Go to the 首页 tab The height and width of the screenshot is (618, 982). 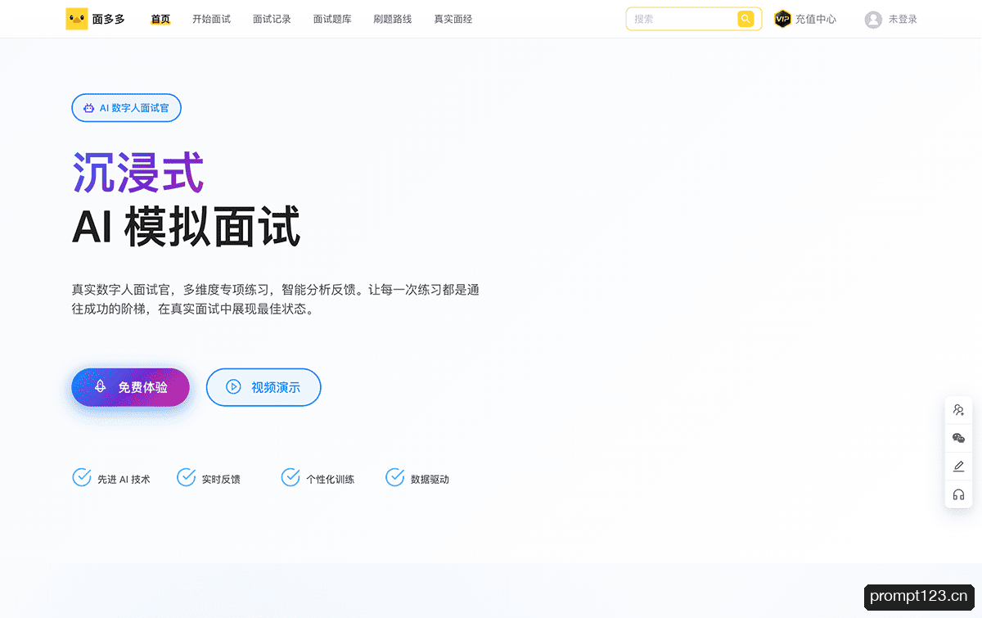pos(160,19)
